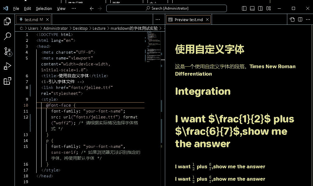Toggle the primary side bar layout icon
The image size is (313, 186).
coord(244,8)
